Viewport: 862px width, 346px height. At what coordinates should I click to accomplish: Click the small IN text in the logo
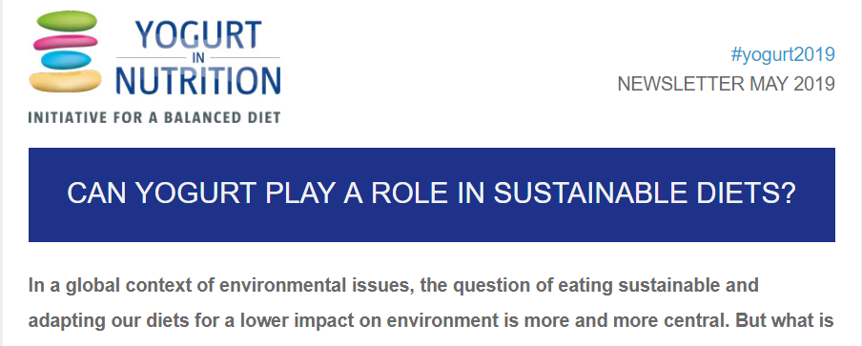click(198, 57)
